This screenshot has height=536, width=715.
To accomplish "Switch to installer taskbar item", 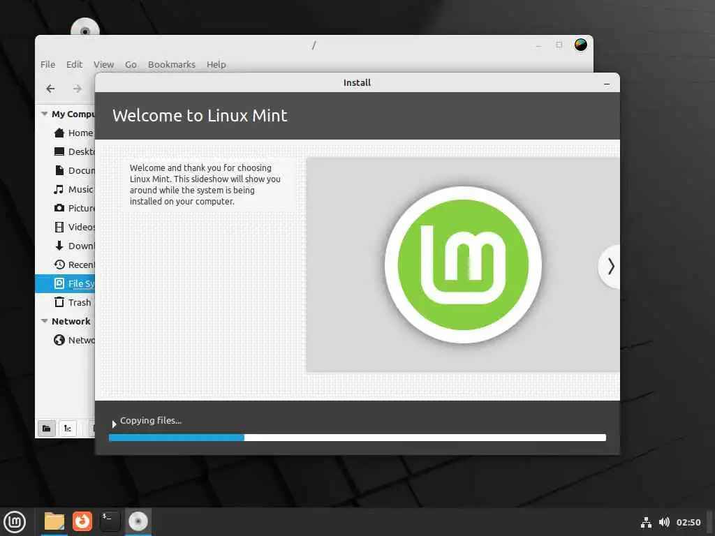I will click(138, 521).
